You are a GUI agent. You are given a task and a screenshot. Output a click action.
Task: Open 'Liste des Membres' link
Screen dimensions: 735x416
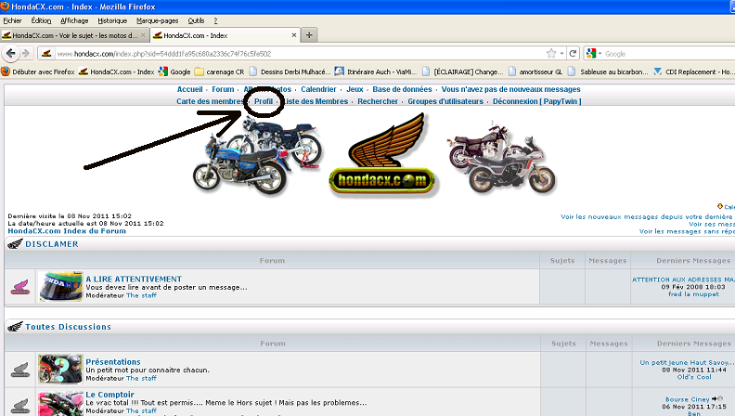tap(316, 101)
